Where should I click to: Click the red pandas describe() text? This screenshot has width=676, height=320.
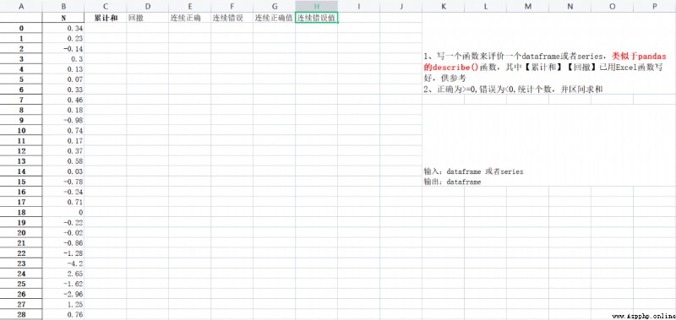[544, 62]
